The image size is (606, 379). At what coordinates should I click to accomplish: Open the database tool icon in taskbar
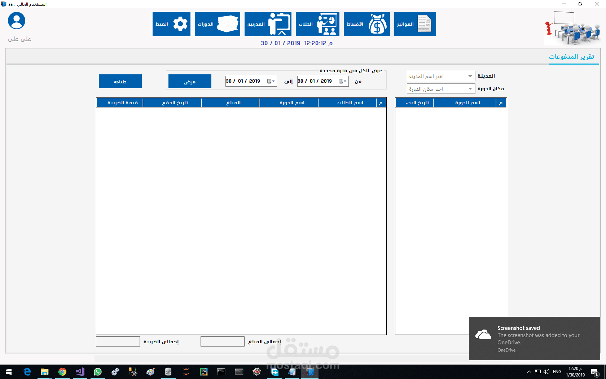168,372
